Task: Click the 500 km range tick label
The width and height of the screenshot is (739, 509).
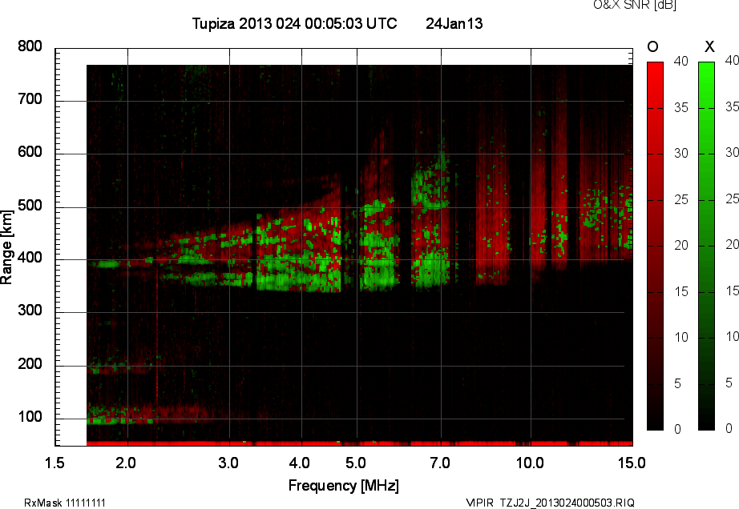Action: click(x=30, y=206)
